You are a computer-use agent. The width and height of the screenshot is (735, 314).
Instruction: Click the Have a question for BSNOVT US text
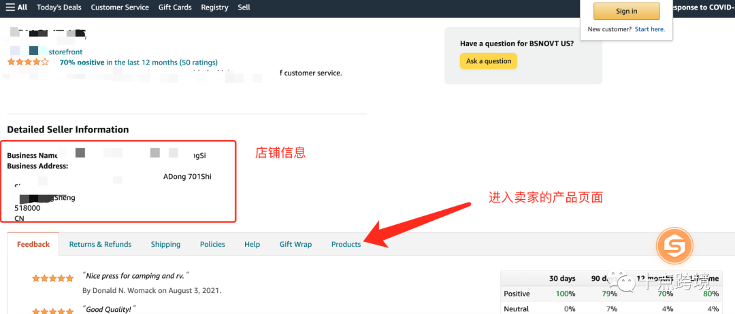[517, 43]
